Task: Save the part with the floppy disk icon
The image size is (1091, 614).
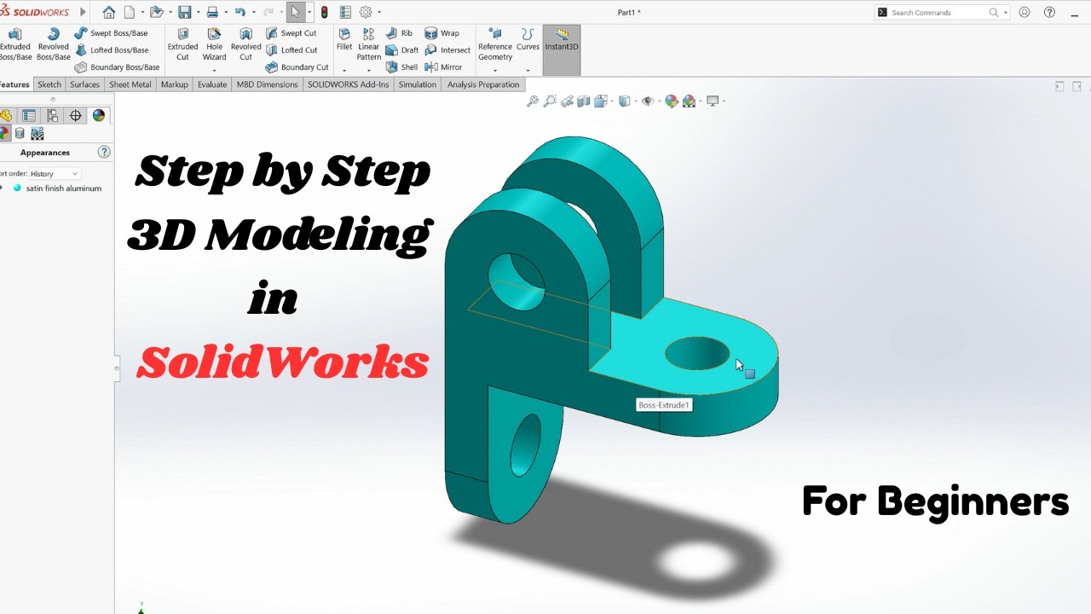Action: point(184,12)
